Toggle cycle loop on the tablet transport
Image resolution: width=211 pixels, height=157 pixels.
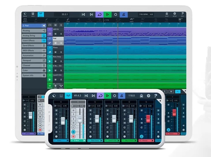click(99, 14)
